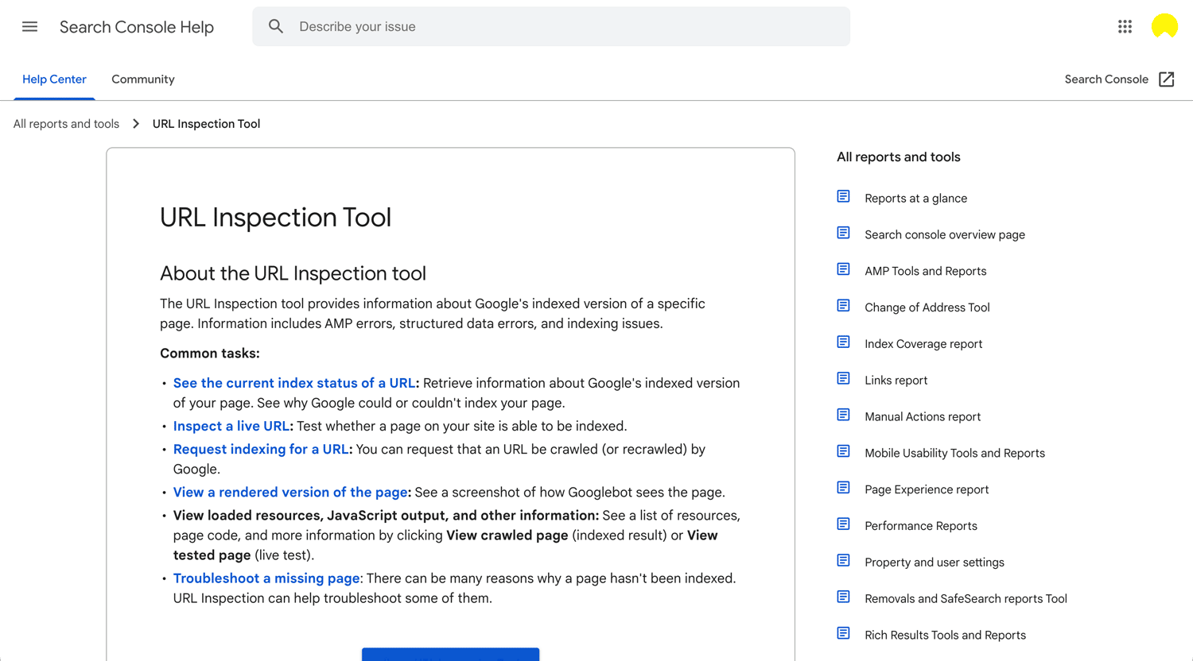The image size is (1193, 661).
Task: Click the Common tasks label
Action: pos(210,354)
